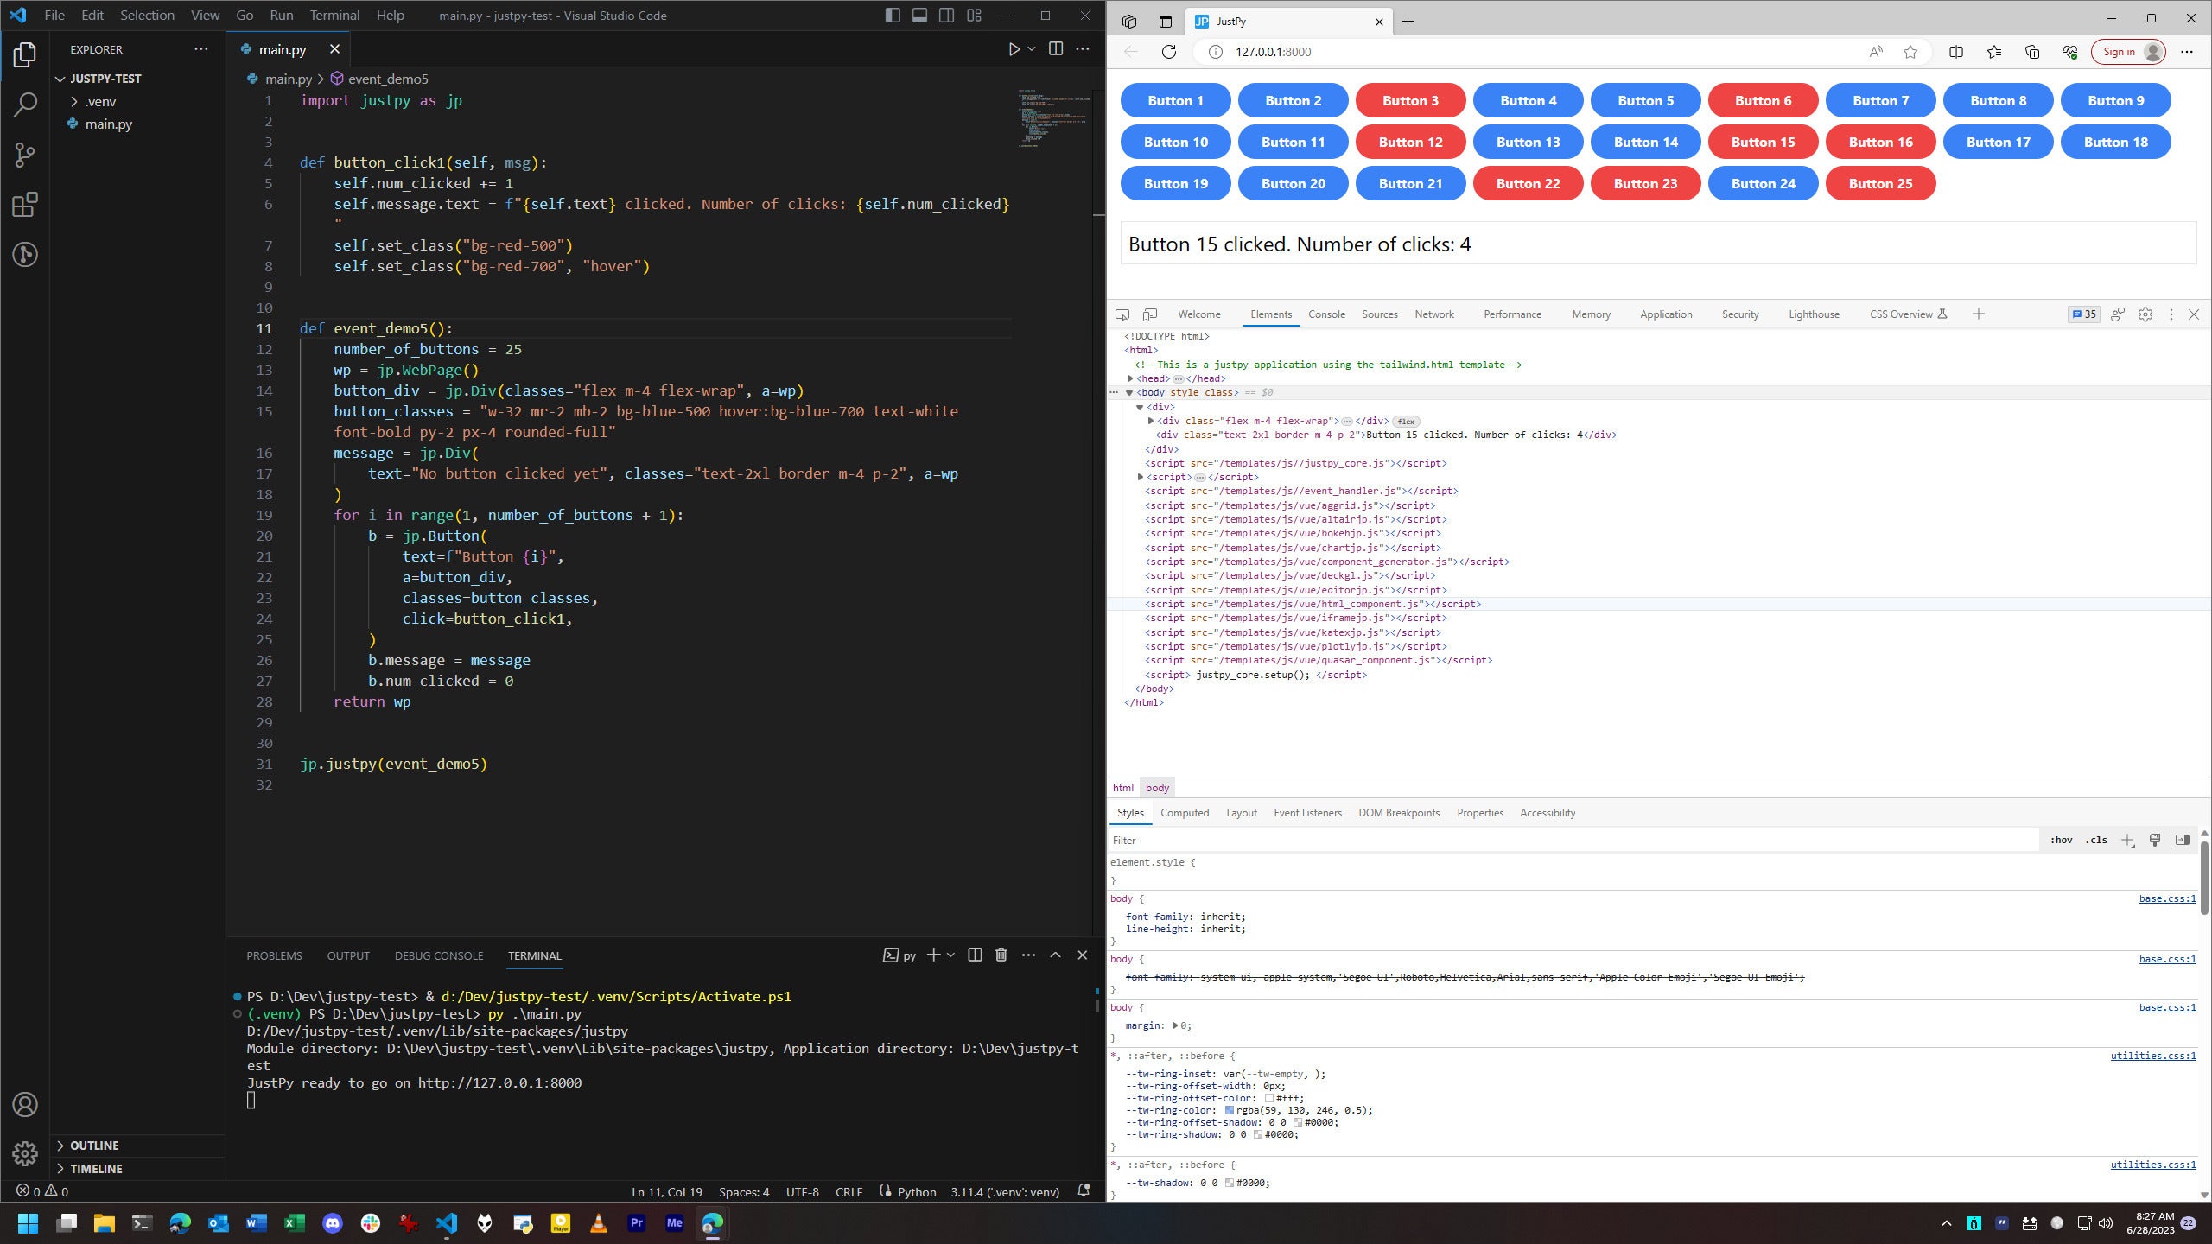Image resolution: width=2212 pixels, height=1244 pixels.
Task: Open new terminal launch profile dropdown
Action: [951, 955]
